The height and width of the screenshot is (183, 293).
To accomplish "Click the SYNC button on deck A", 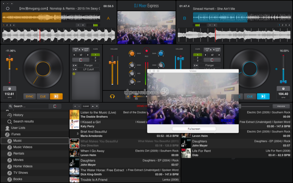I will tap(29, 96).
